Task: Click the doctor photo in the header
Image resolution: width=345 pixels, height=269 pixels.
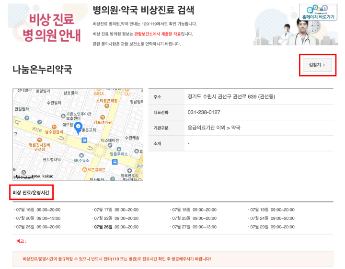Action: 302,32
